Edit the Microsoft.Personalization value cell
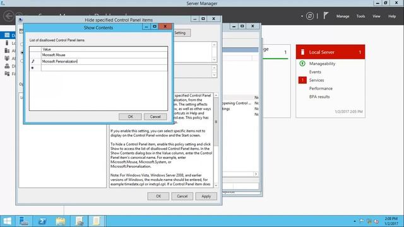The width and height of the screenshot is (404, 227). 104,61
